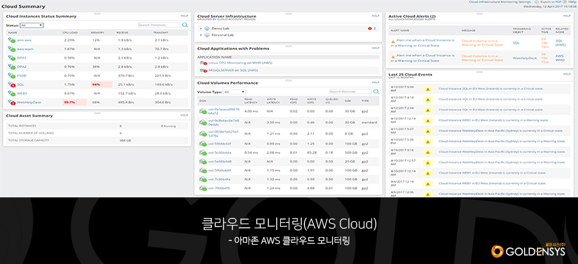Open the ami-aws instance link
This screenshot has height=264, width=578.
23,40
